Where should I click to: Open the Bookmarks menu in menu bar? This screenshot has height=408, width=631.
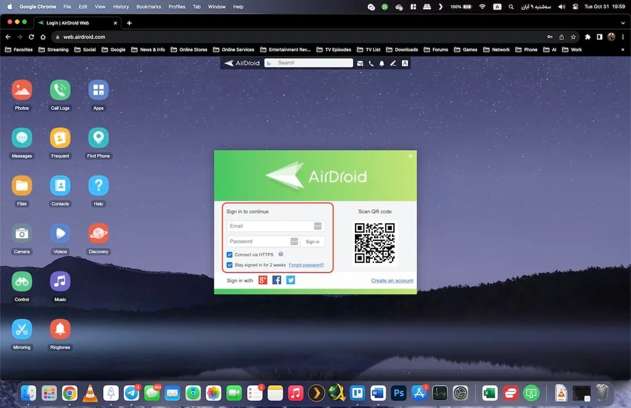click(149, 7)
